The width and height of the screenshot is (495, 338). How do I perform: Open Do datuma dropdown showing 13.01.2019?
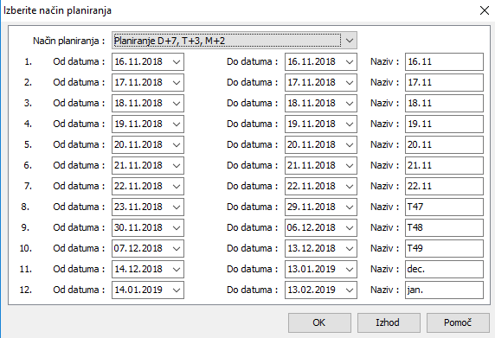point(350,269)
